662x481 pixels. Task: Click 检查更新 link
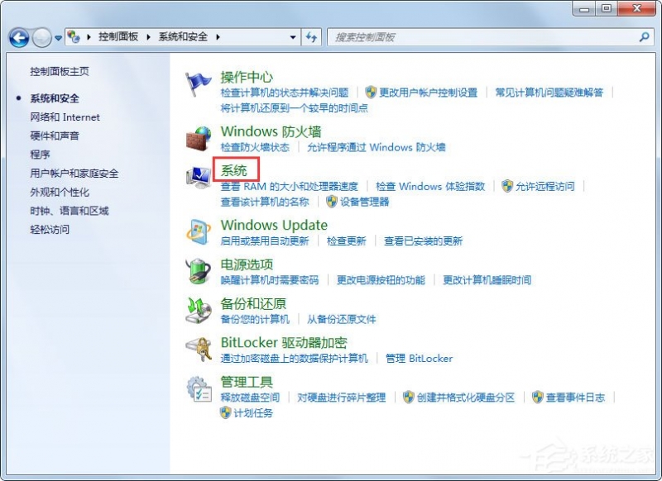pos(346,241)
